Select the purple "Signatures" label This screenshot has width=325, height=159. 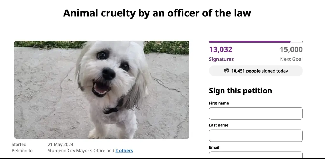(x=221, y=59)
